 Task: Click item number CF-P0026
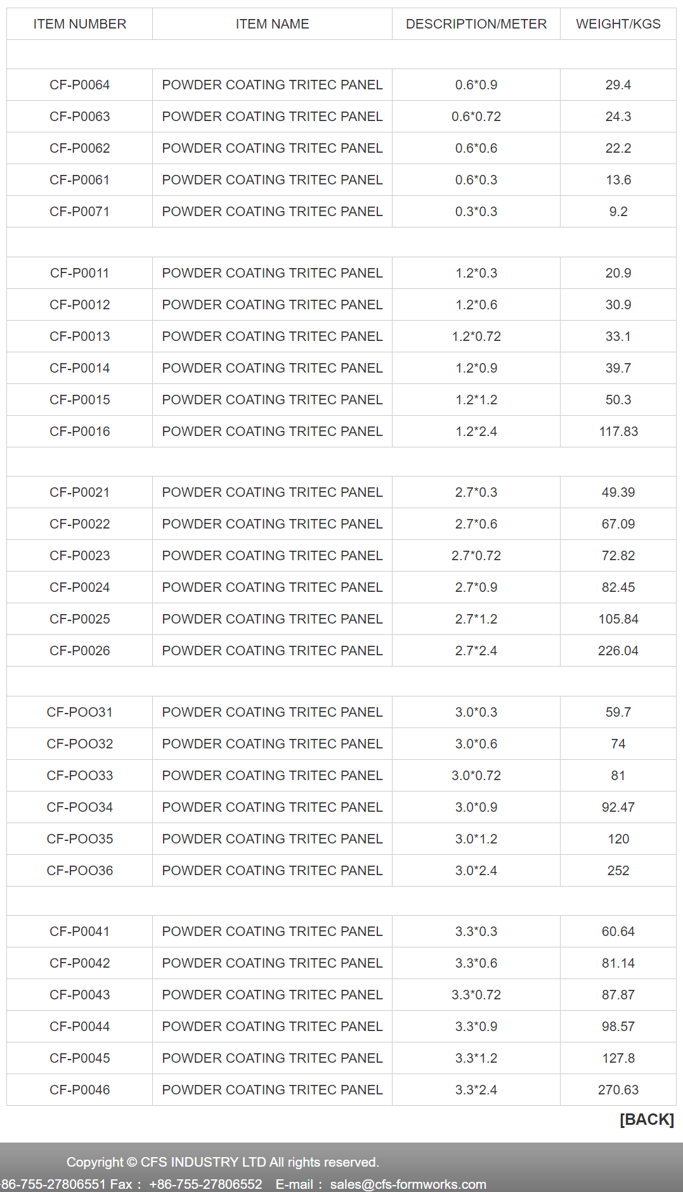point(80,651)
